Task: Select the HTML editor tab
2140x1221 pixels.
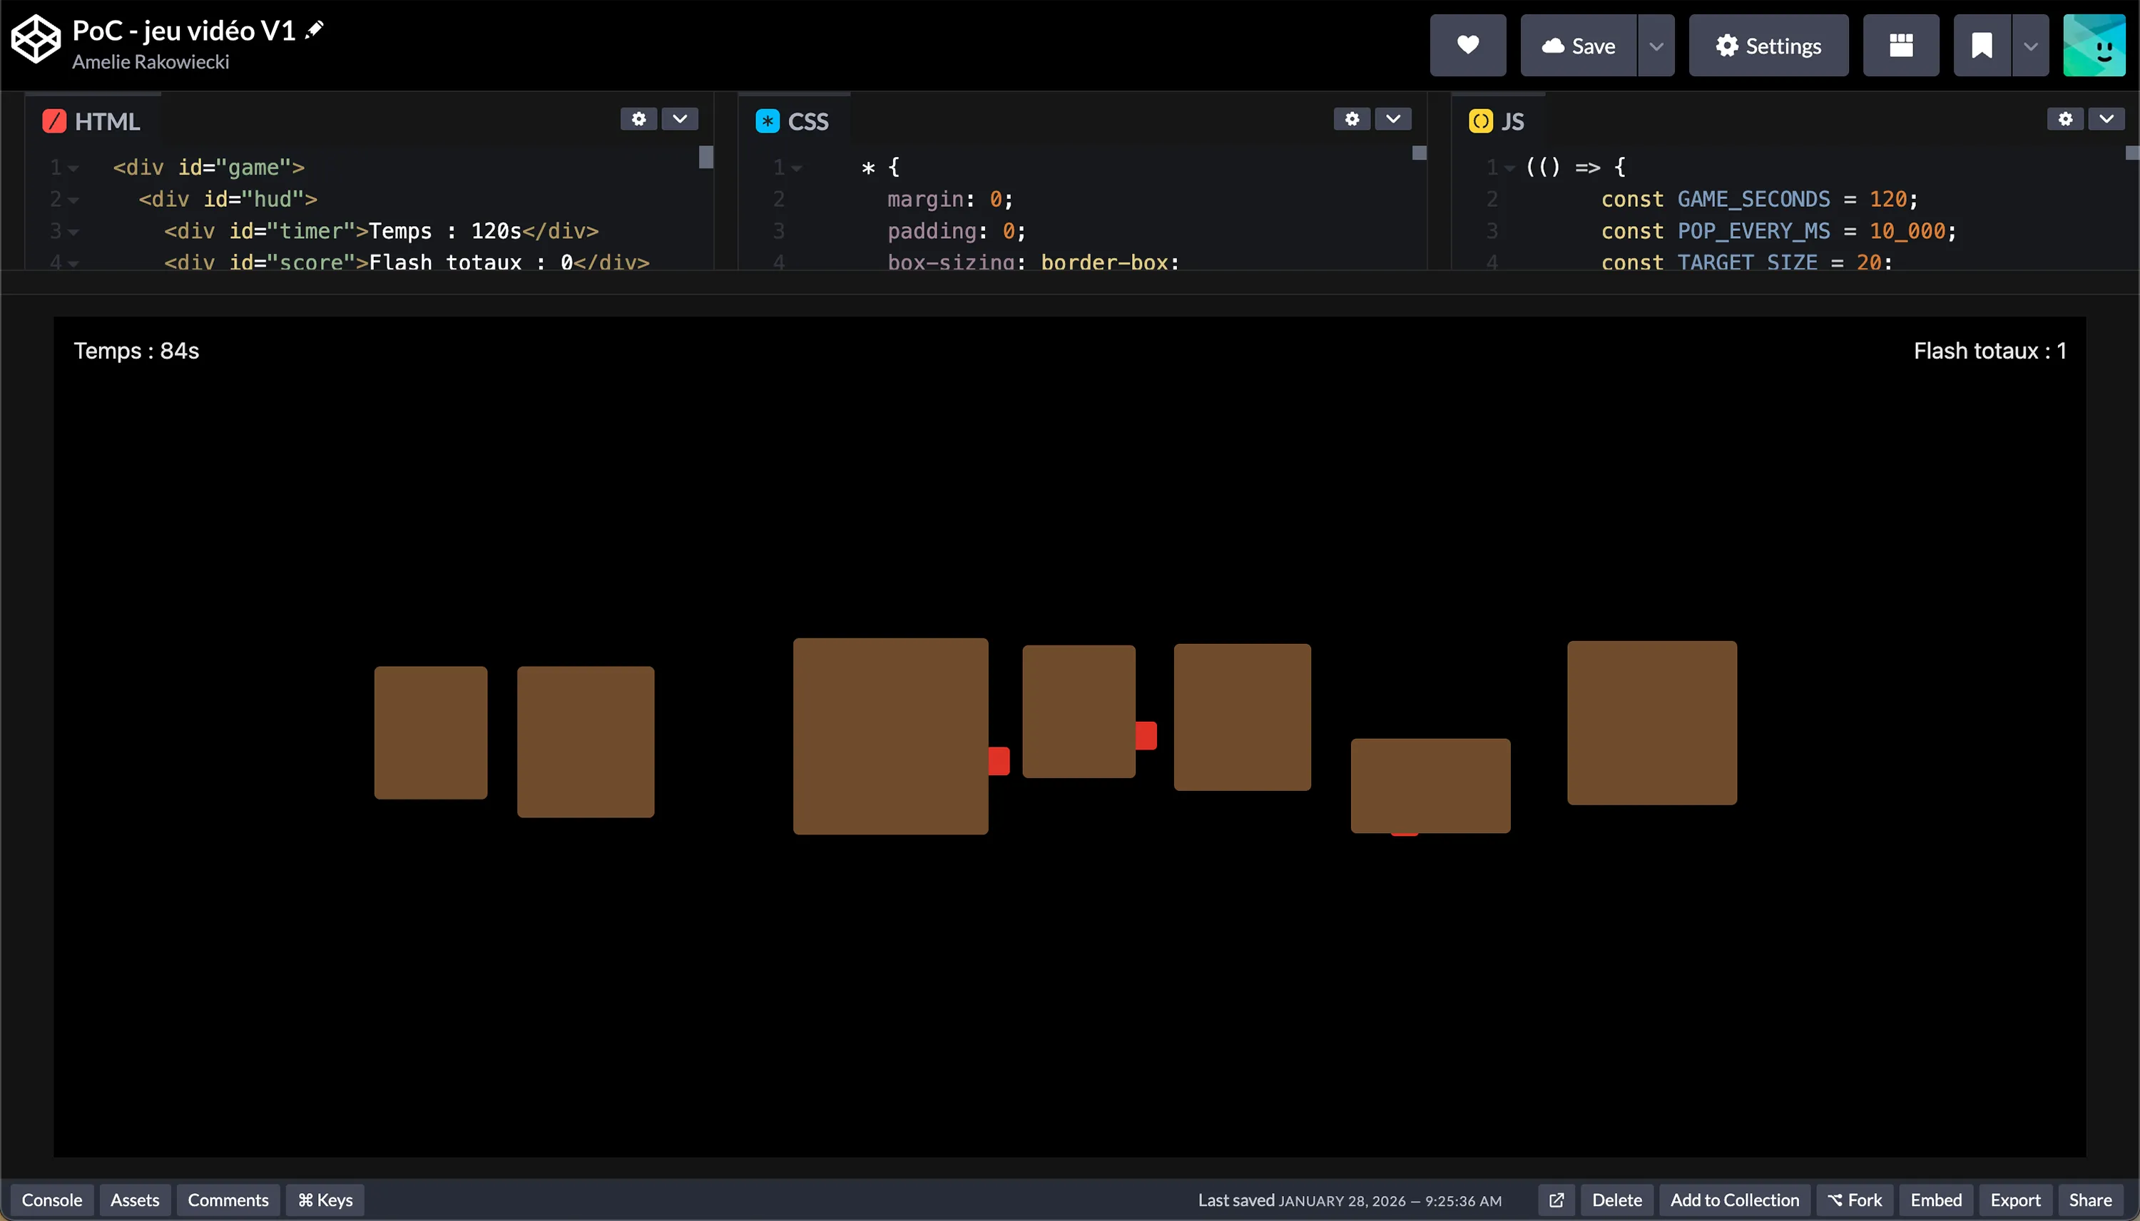Action: (x=92, y=121)
